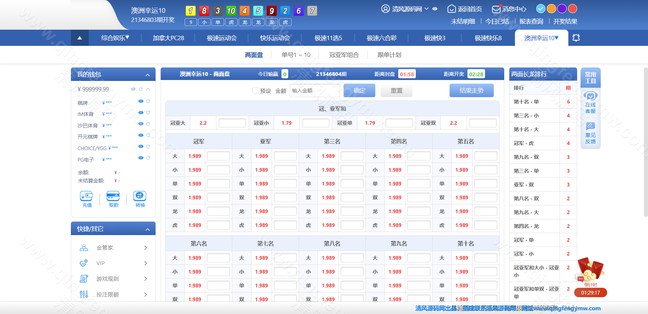Collapse the wallet balance list chevron
The height and width of the screenshot is (314, 648).
coord(148,89)
